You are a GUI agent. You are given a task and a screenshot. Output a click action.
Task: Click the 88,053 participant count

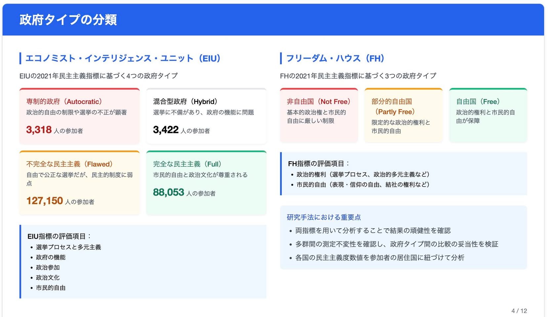click(169, 192)
